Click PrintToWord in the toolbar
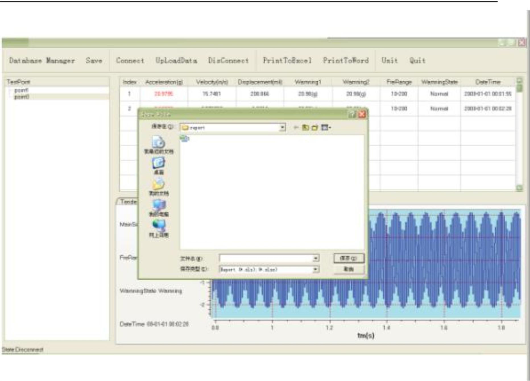Image resolution: width=530 pixels, height=381 pixels. coord(346,61)
